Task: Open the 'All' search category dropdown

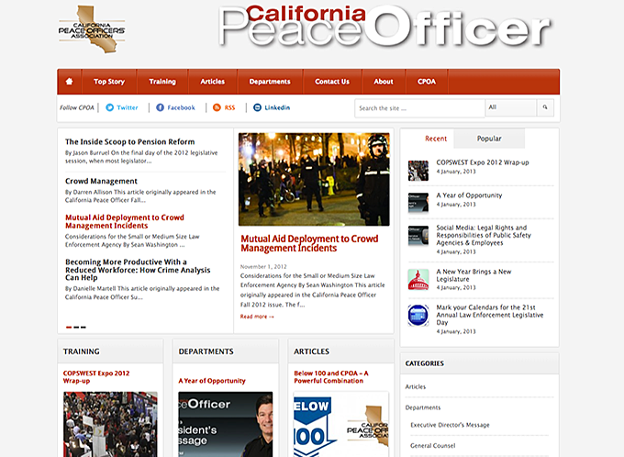Action: 509,107
